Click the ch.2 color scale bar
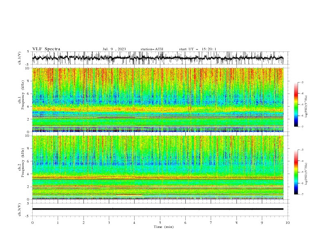The width and height of the screenshot is (324, 250). point(296,172)
